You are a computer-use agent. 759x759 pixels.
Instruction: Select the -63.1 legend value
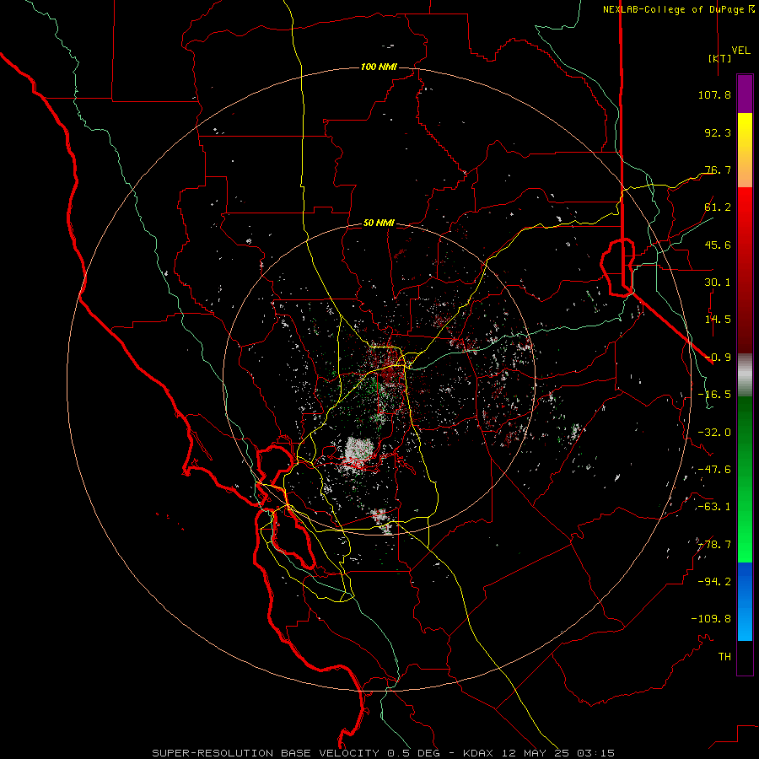point(714,507)
